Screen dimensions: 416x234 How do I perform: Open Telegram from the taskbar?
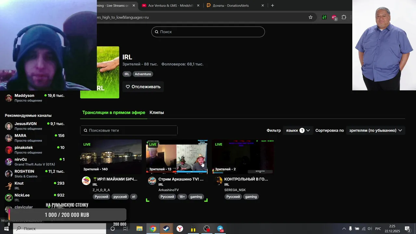pos(220,229)
